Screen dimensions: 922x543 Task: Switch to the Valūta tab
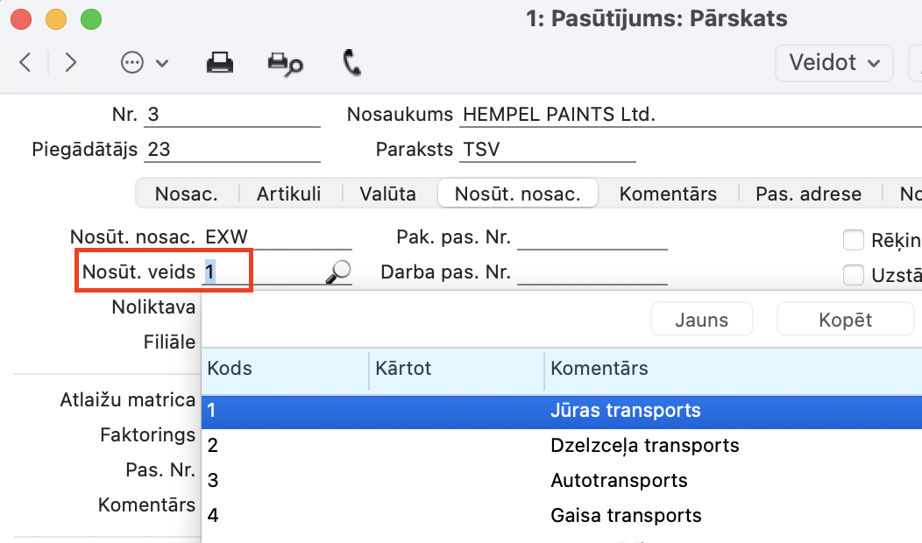click(x=387, y=194)
